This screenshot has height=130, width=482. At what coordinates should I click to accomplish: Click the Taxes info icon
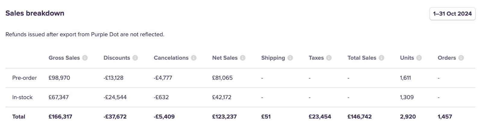tap(329, 58)
